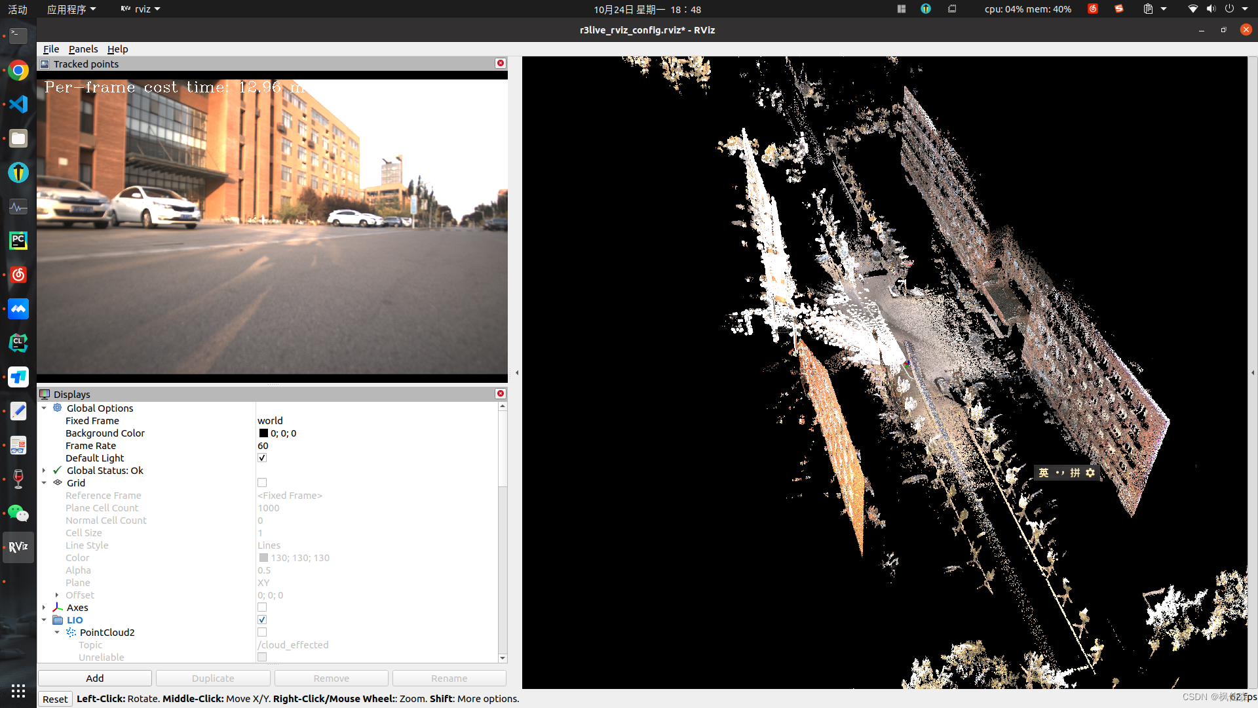Click the Add display button
This screenshot has width=1258, height=708.
point(95,678)
